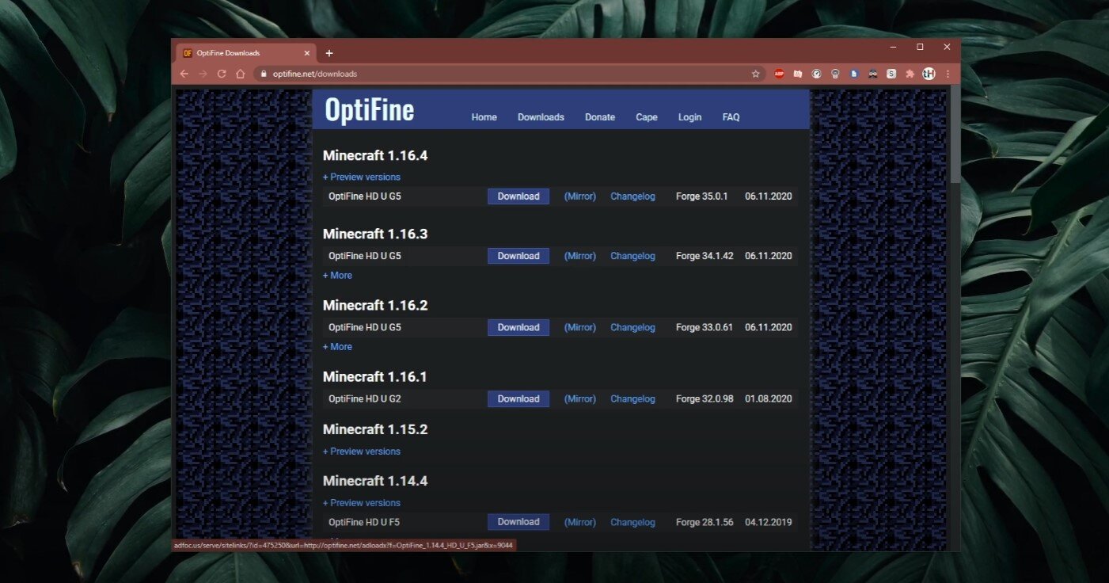
Task: Click the Forge 34.1.42 text
Action: 705,256
